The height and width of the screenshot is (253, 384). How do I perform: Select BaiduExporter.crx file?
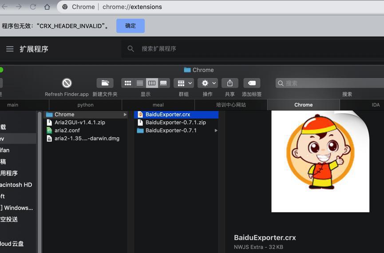[176, 115]
